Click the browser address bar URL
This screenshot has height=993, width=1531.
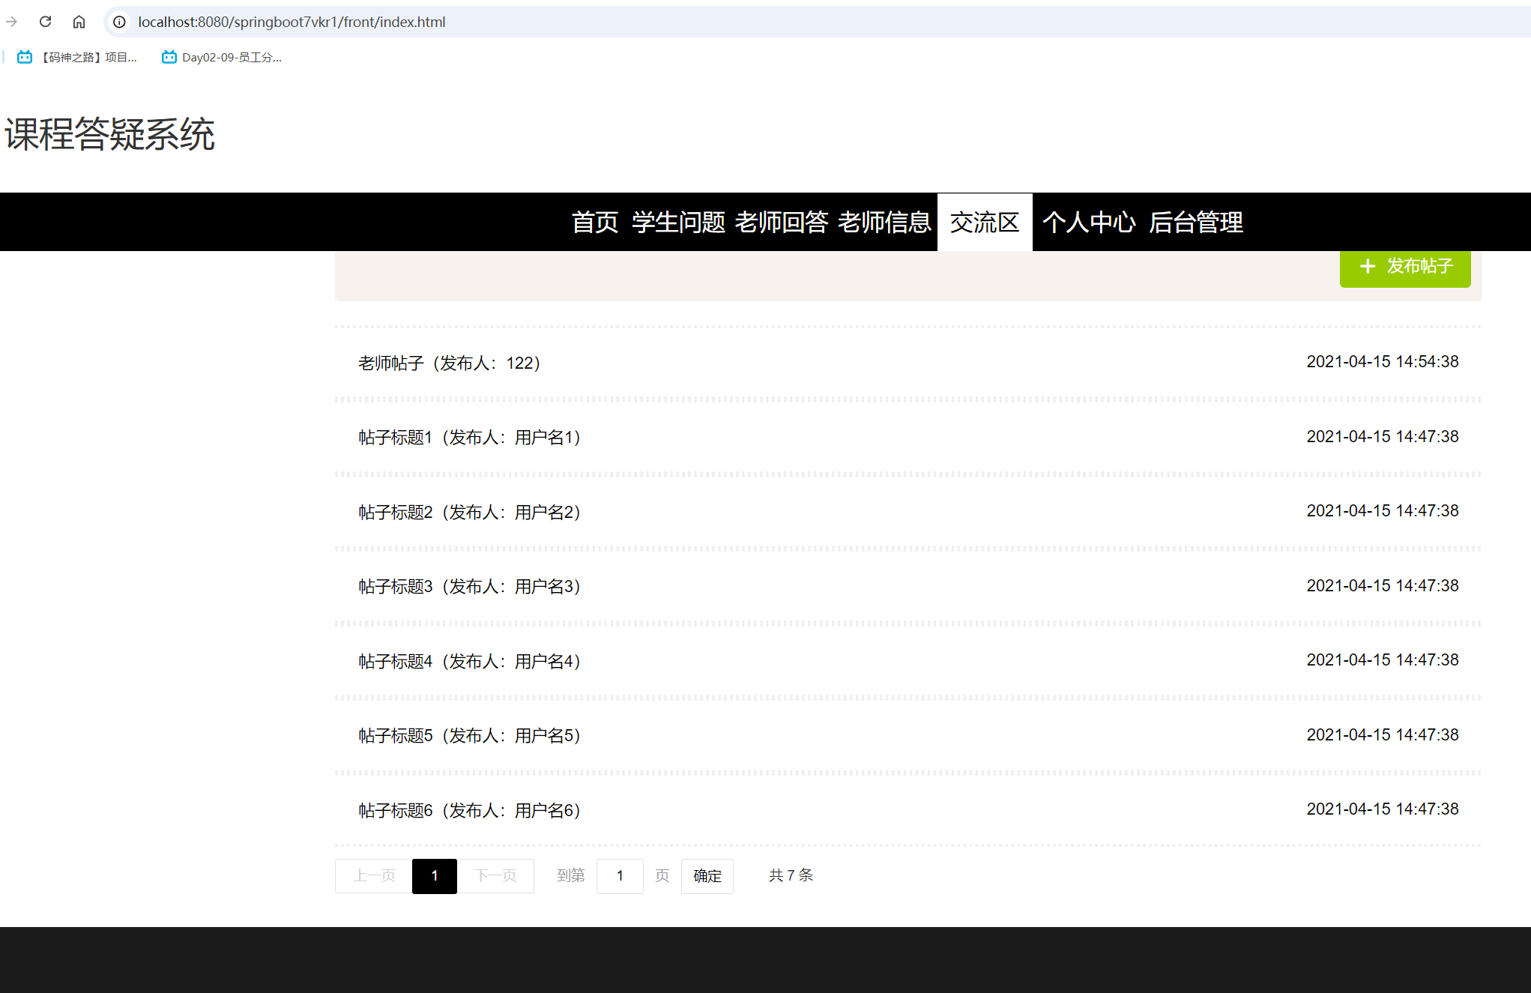click(292, 22)
